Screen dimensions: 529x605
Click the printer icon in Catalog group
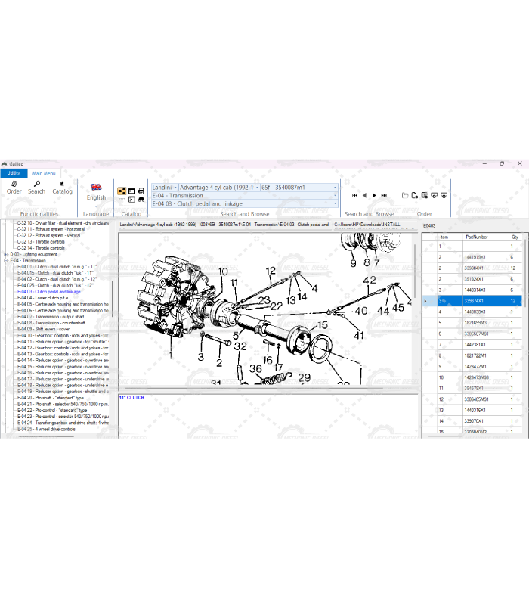point(141,191)
